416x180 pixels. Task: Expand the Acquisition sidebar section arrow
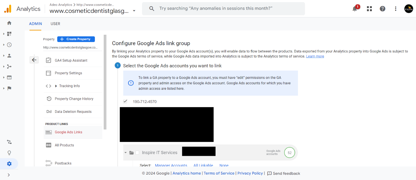[4, 67]
